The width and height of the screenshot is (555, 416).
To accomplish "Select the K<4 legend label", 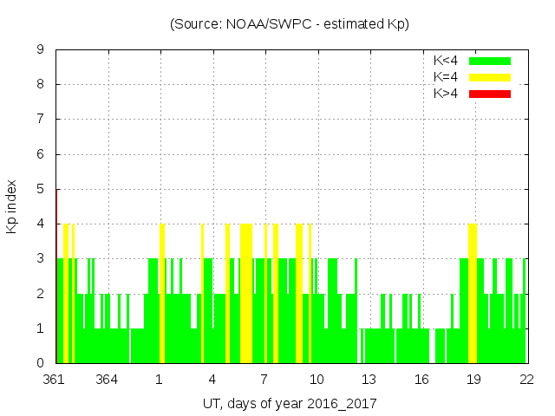I will click(x=446, y=62).
